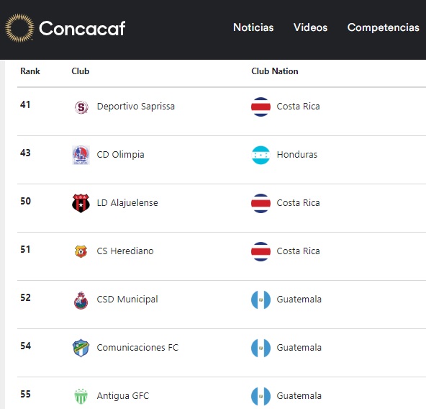Click Costa Rica flag beside Deportivo Saprissa
The height and width of the screenshot is (409, 426).
(260, 107)
